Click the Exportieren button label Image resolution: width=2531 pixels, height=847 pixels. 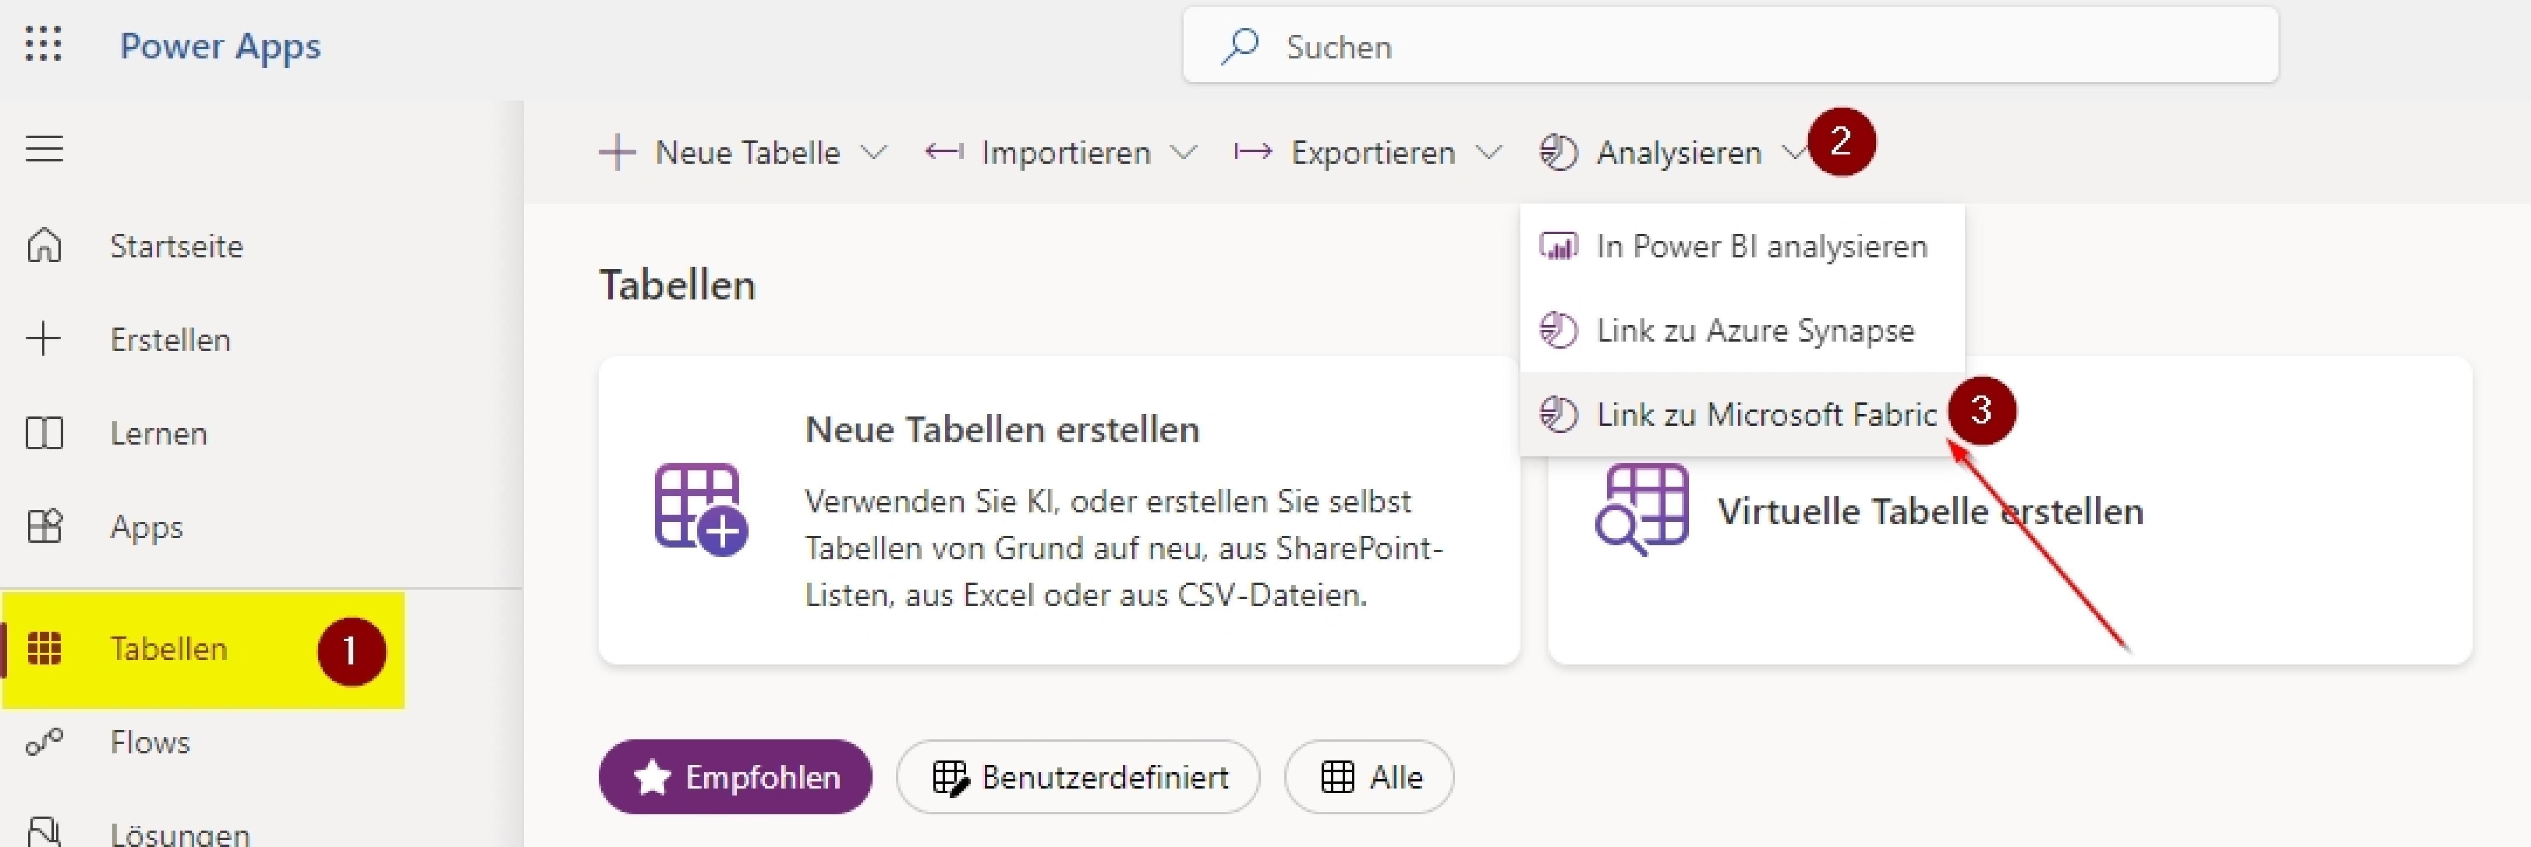coord(1373,152)
